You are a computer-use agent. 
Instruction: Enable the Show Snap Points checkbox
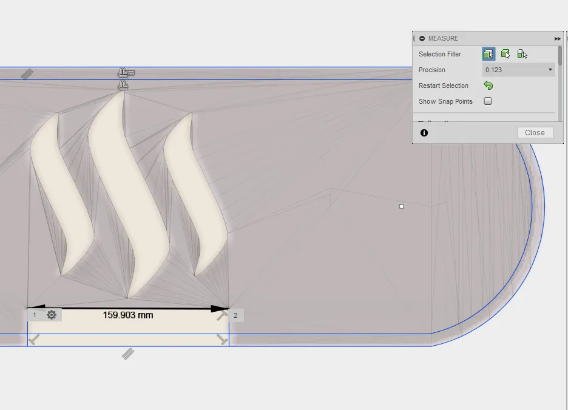tap(488, 101)
